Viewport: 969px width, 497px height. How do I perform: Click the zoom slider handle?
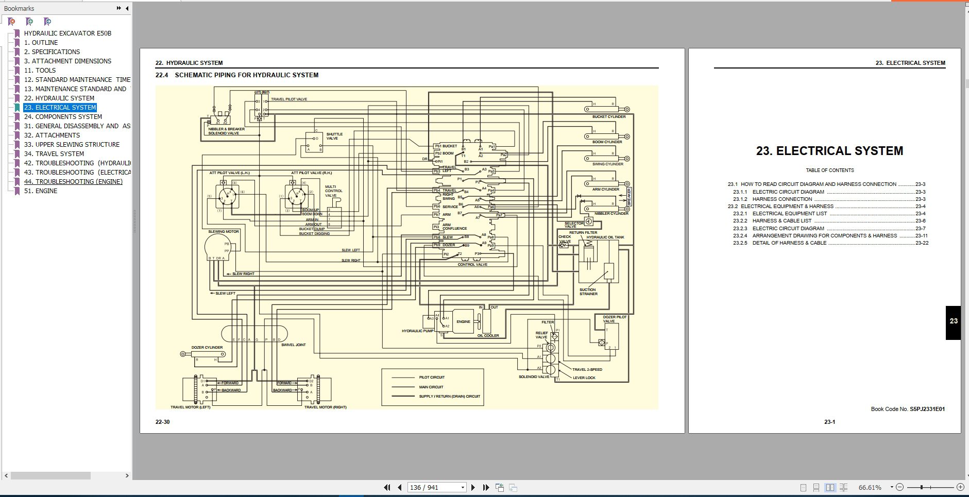922,487
